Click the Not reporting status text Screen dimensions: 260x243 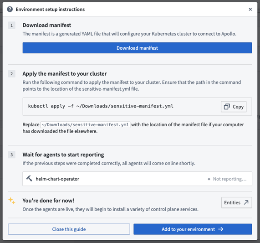[x=229, y=179]
